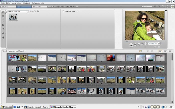Open the still images album section
Image resolution: width=175 pixels, height=109 pixels.
(3, 25)
